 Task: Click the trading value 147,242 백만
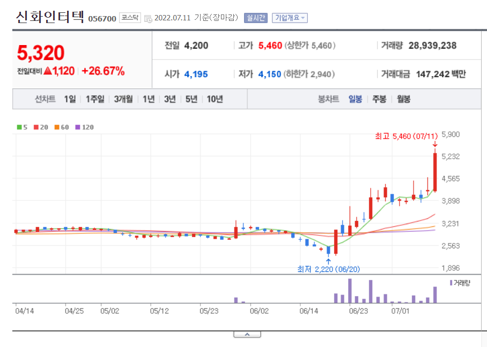(x=441, y=74)
